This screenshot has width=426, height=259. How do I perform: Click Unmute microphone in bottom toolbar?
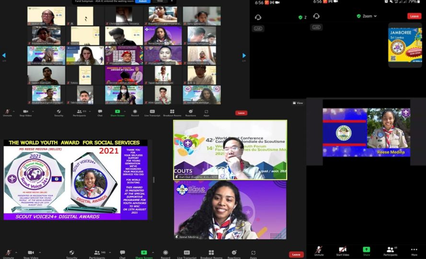click(9, 254)
